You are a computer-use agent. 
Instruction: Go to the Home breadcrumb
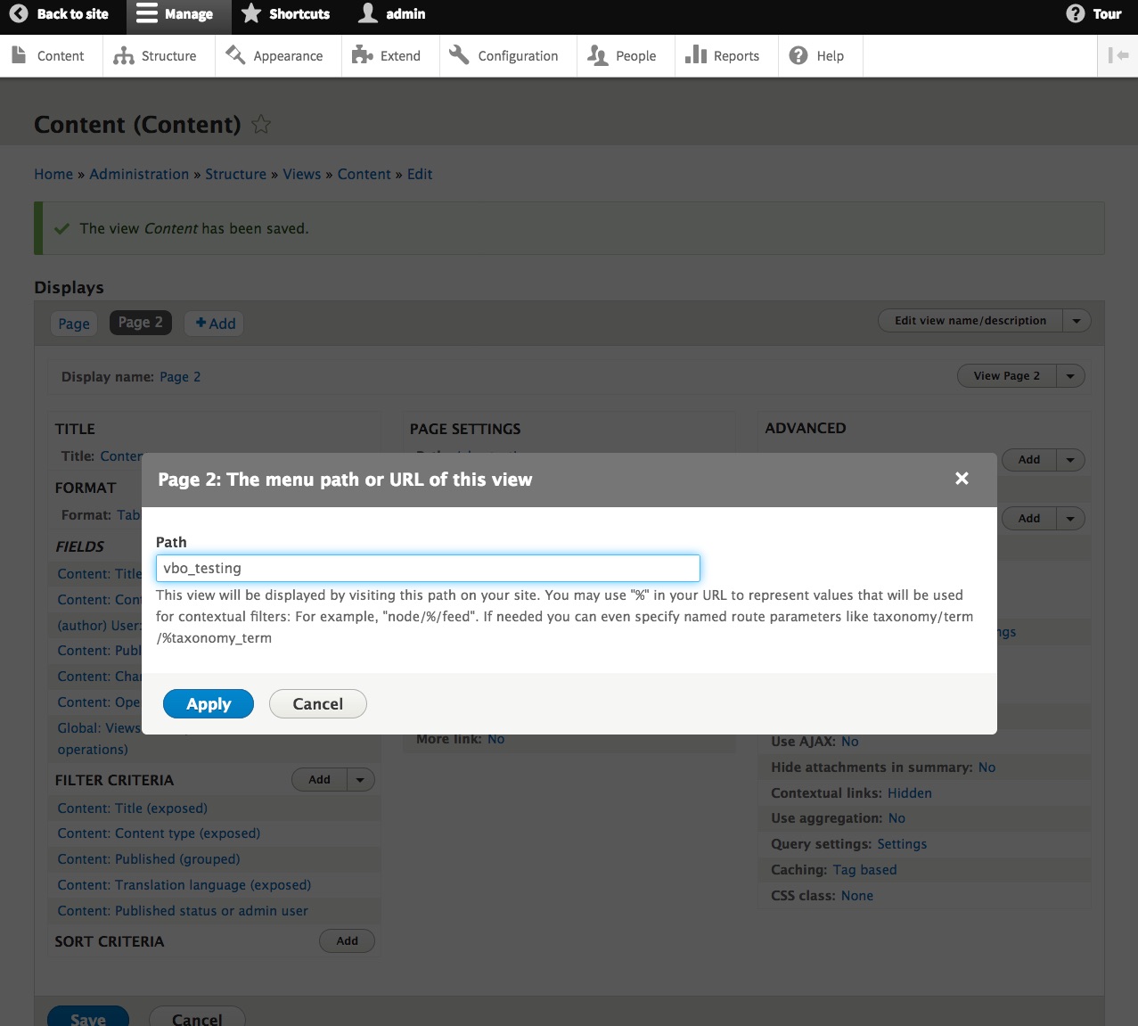[x=53, y=174]
